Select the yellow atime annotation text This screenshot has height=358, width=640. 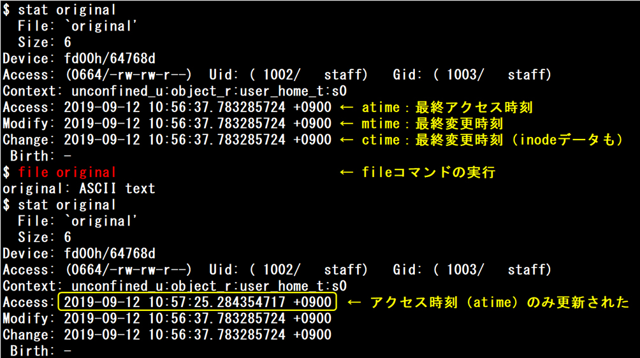(x=447, y=108)
